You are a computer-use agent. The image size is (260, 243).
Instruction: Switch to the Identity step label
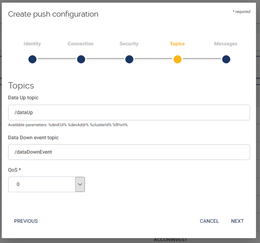32,44
